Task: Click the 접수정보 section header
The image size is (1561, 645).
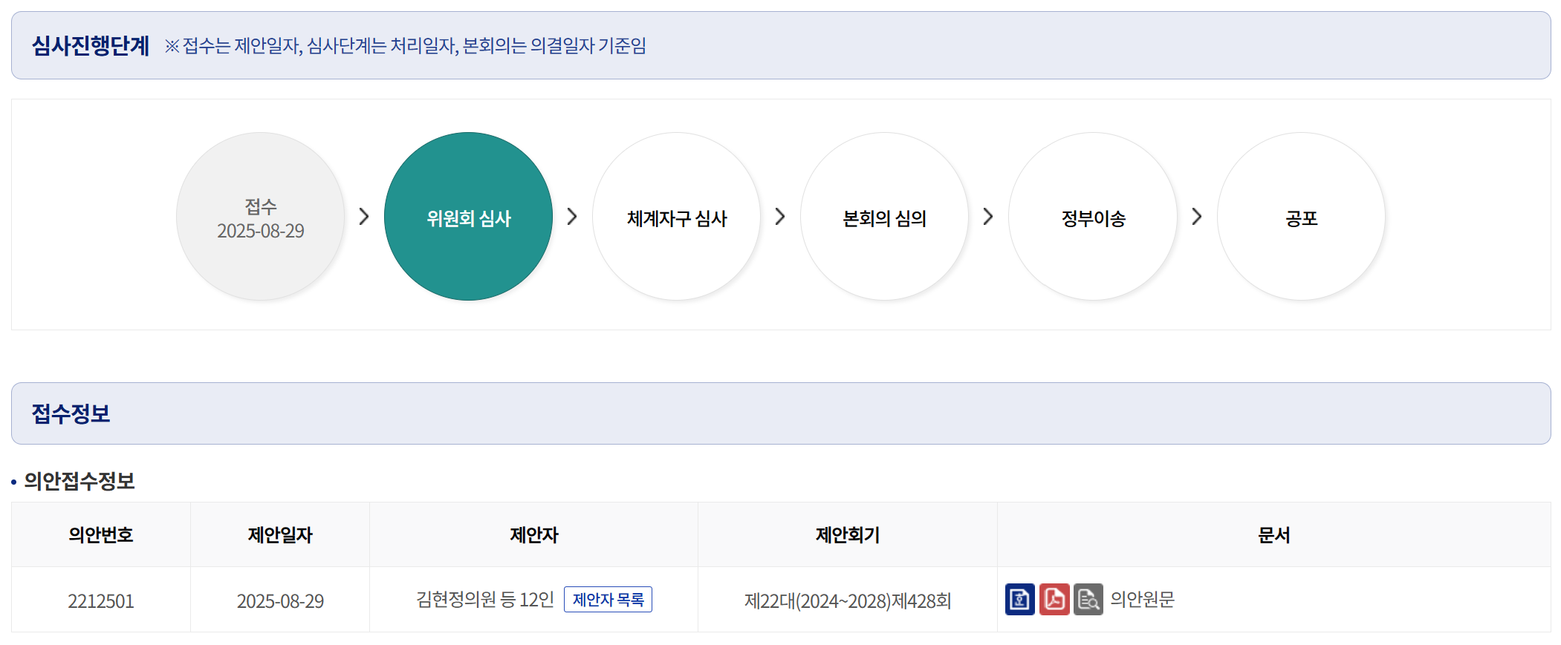Action: pyautogui.click(x=71, y=413)
